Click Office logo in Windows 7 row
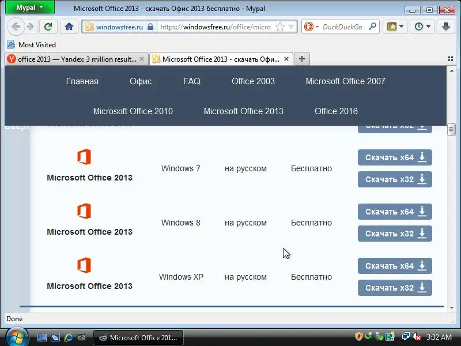The image size is (461, 346). 84,157
